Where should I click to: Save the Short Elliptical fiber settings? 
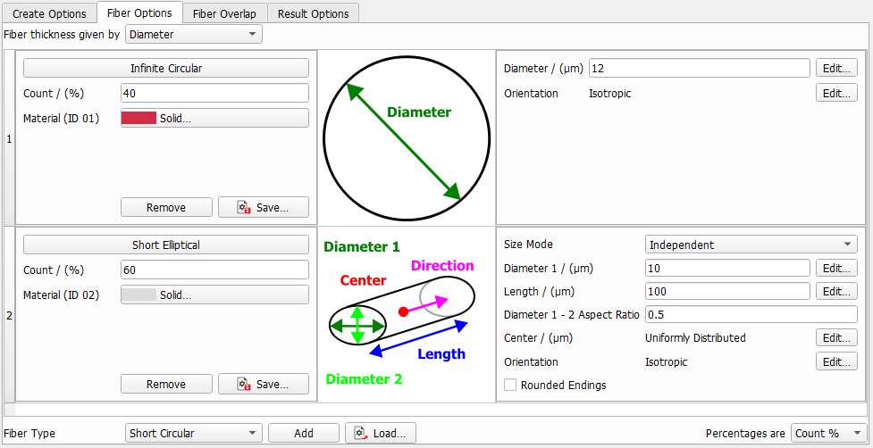click(x=264, y=384)
